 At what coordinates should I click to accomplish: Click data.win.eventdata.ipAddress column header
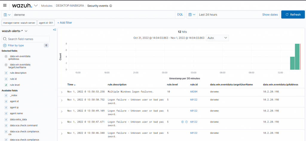tap(281, 85)
